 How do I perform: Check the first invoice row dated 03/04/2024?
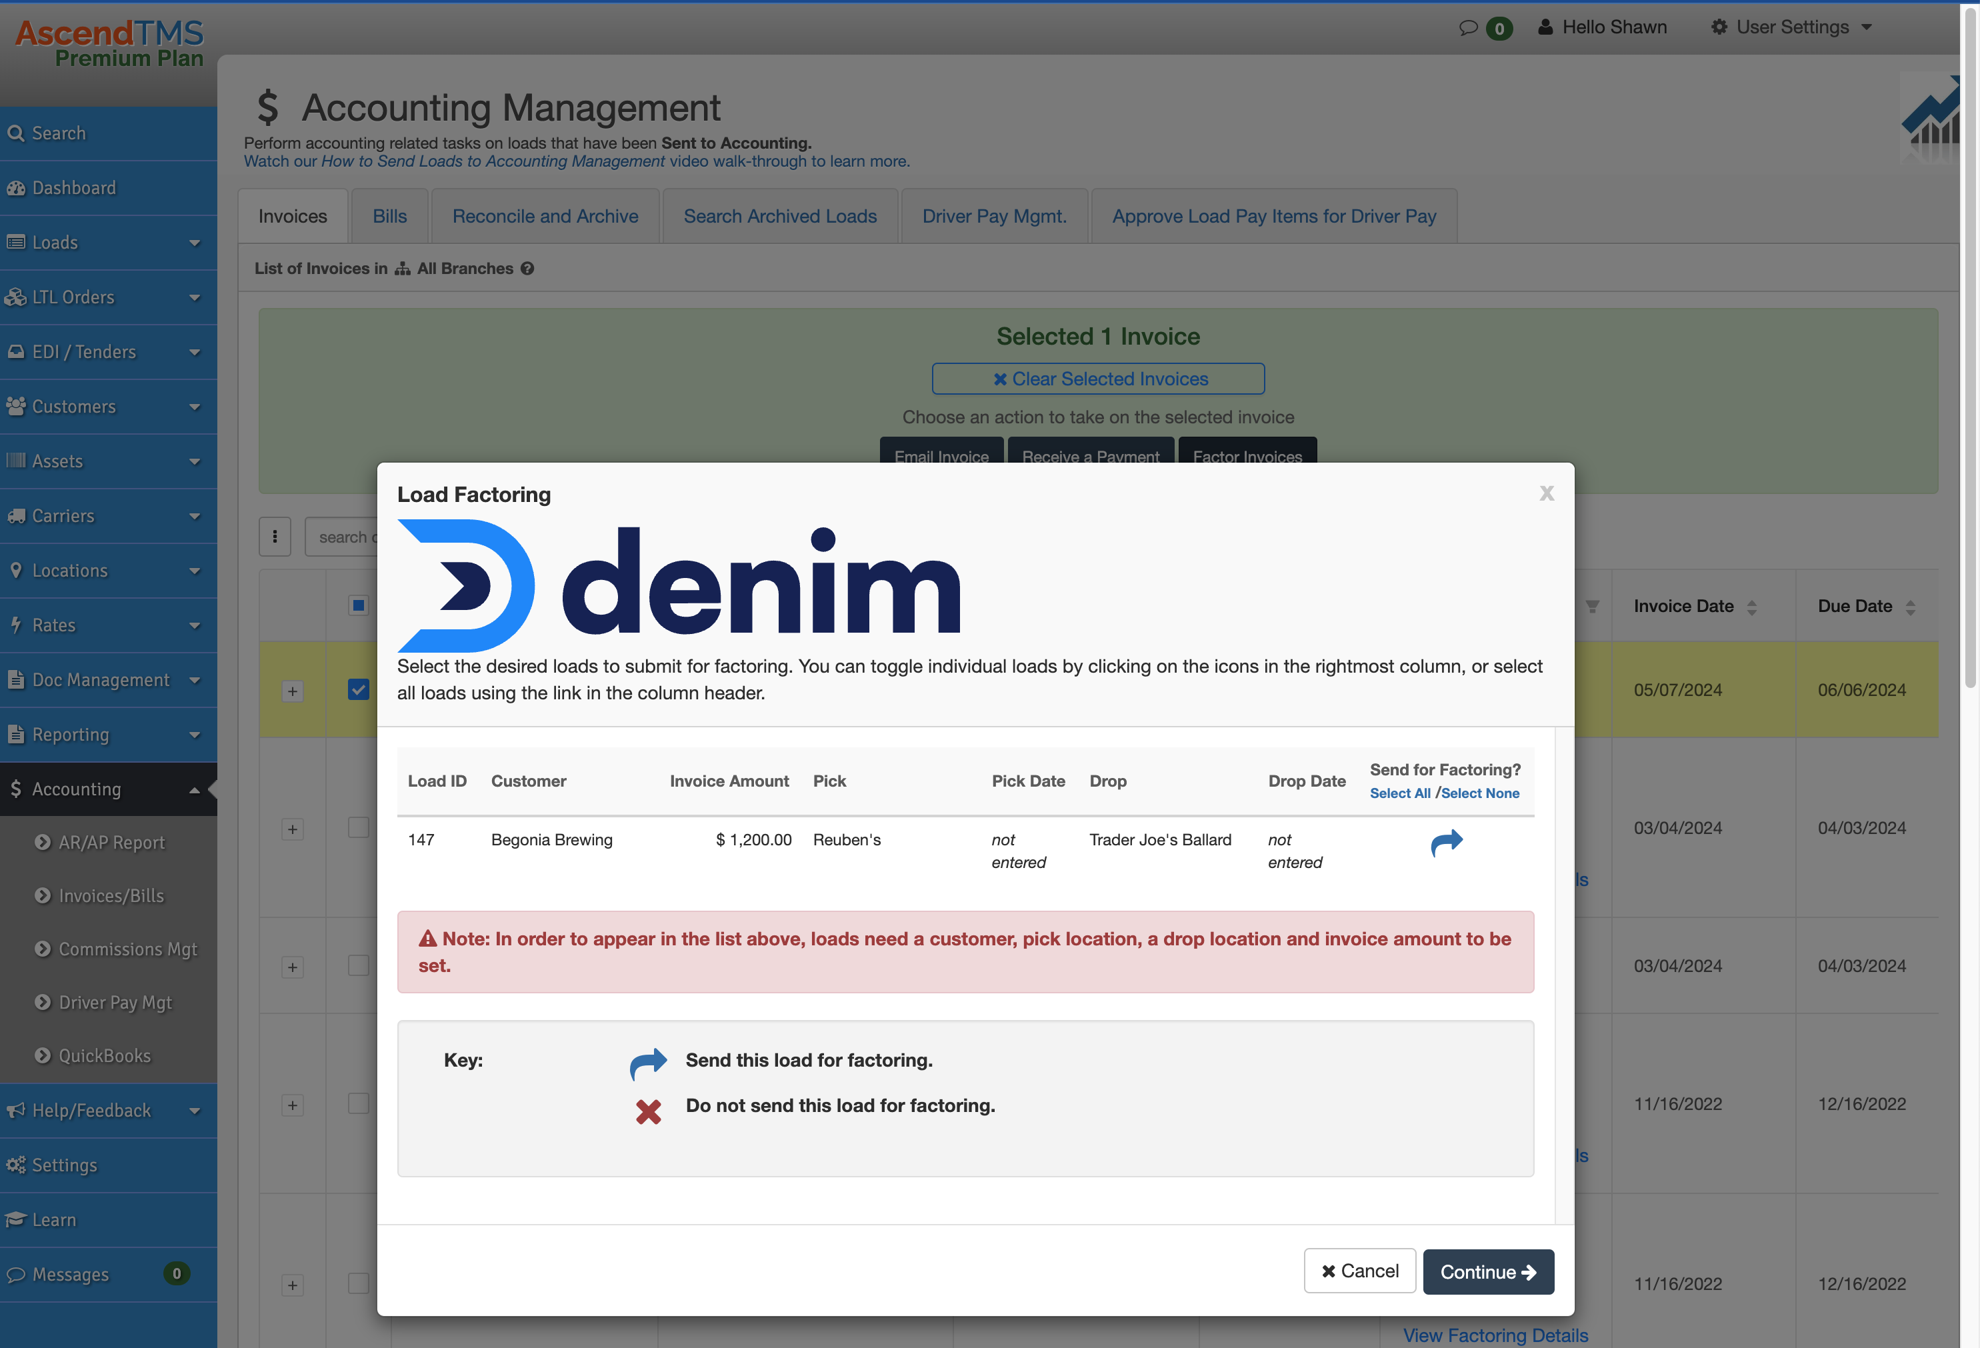[358, 827]
